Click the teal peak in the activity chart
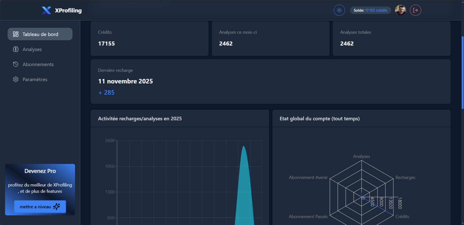The image size is (464, 225). 244,176
